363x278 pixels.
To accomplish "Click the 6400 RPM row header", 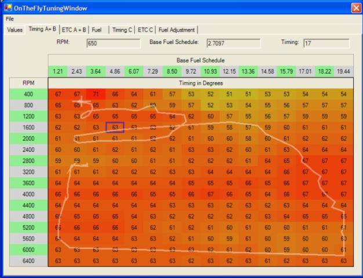I will [29, 261].
